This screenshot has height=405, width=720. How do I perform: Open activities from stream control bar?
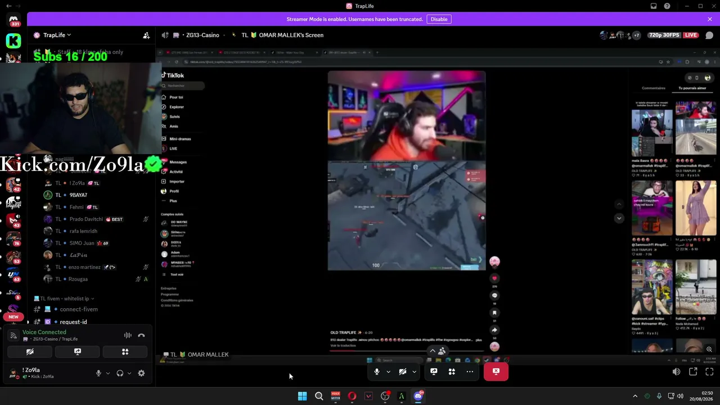[x=452, y=371]
